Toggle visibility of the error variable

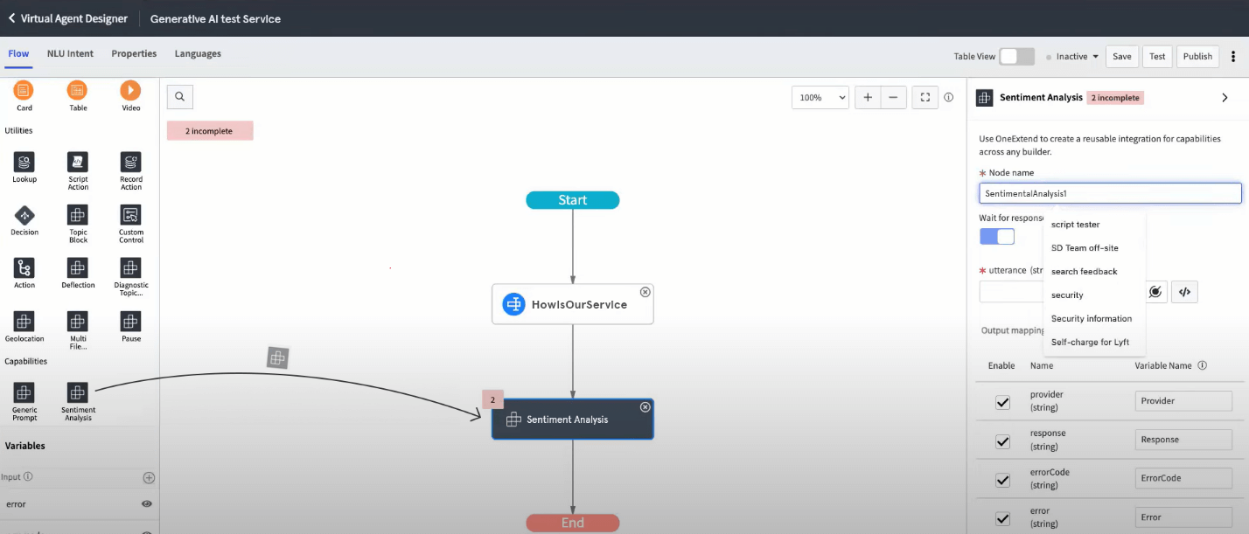(147, 504)
